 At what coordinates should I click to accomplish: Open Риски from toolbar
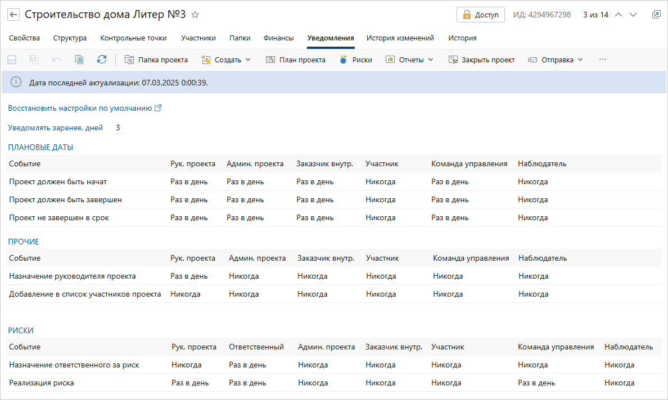356,60
